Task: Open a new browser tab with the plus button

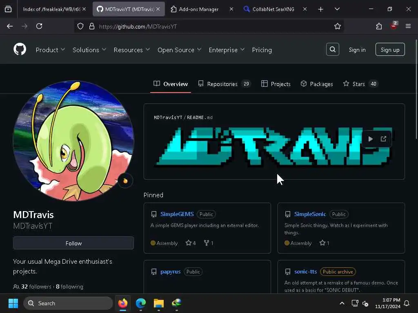Action: [x=320, y=9]
